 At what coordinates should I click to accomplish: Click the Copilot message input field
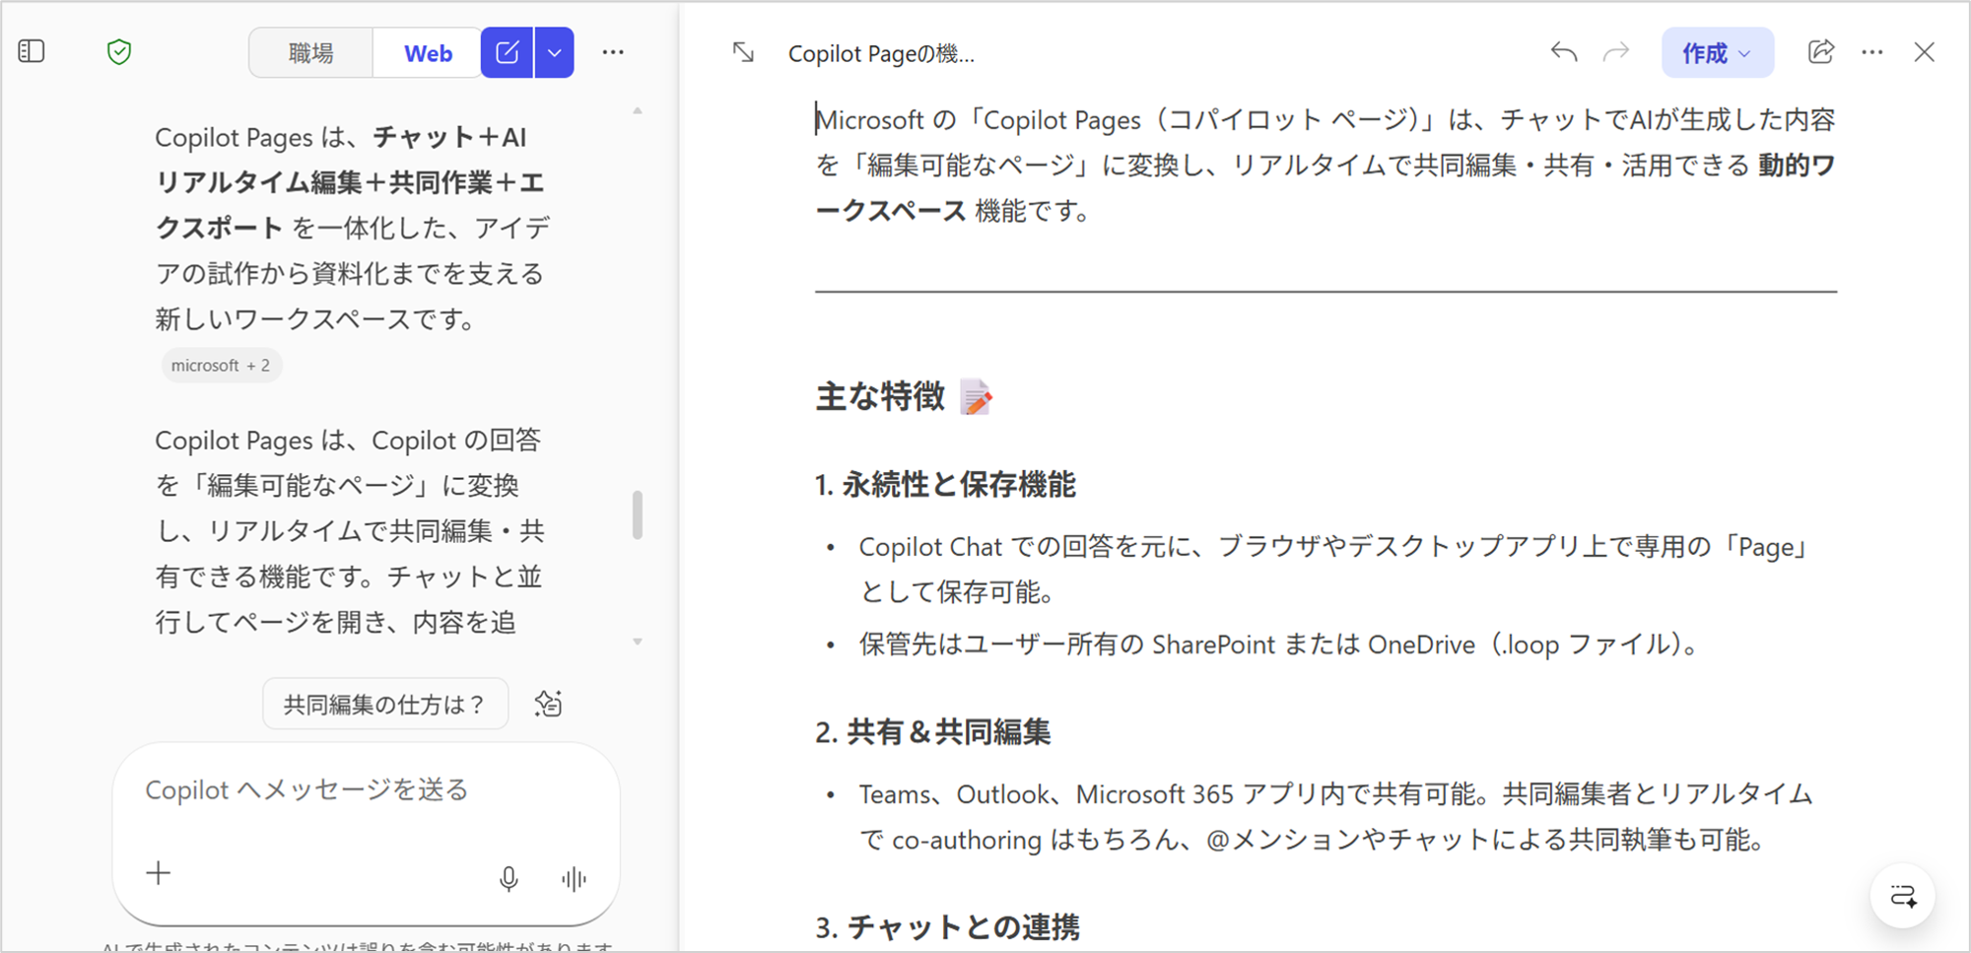point(365,790)
